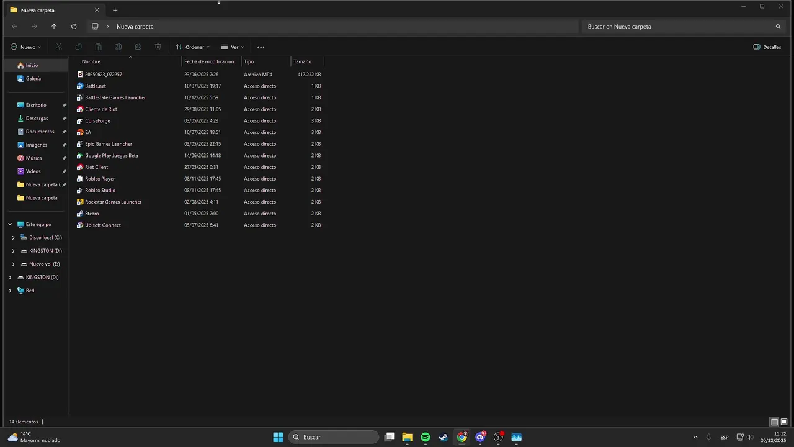Select the Battlestate Games Launcher icon
Screen dimensions: 794x447
[x=80, y=97]
